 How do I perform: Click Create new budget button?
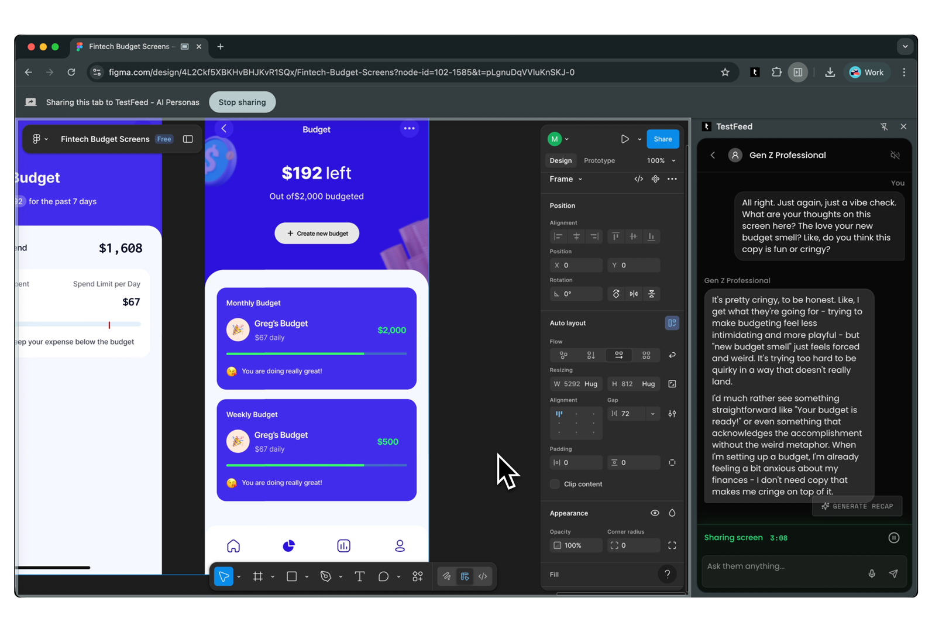coord(317,233)
